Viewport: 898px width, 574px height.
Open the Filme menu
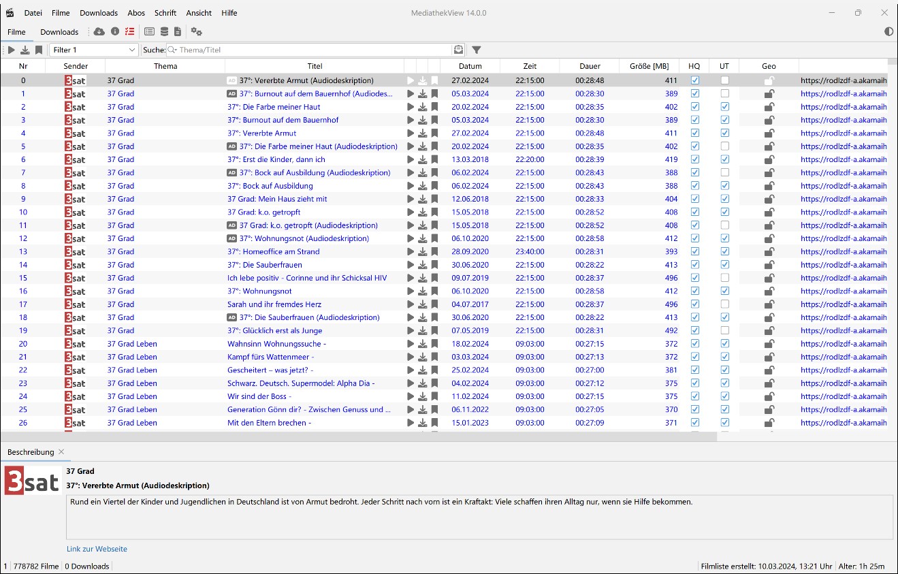[x=61, y=13]
